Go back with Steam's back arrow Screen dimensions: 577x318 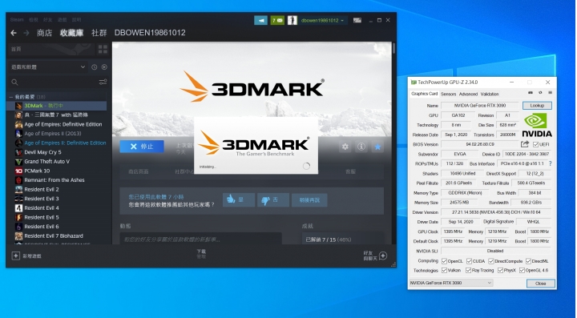pyautogui.click(x=14, y=33)
